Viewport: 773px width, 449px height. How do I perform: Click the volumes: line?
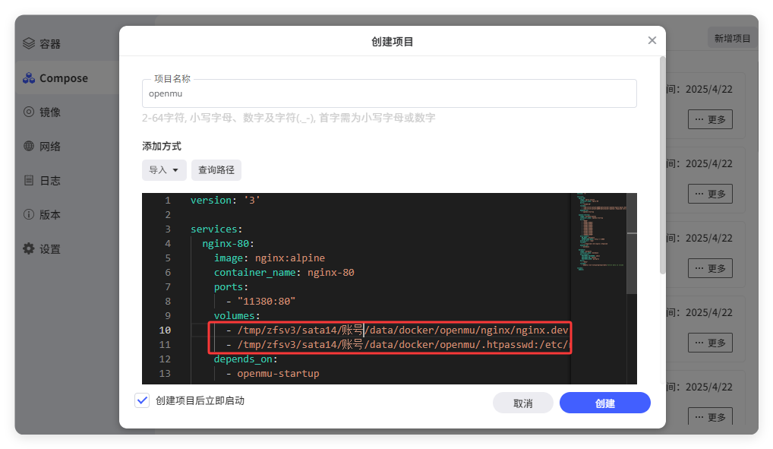pos(237,315)
